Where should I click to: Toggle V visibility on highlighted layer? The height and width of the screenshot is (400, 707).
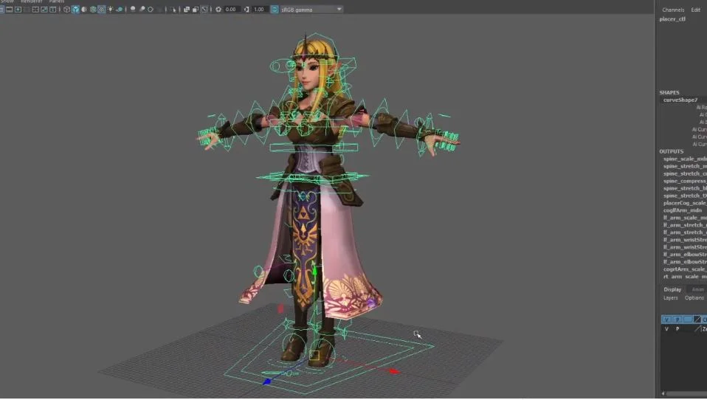point(666,320)
